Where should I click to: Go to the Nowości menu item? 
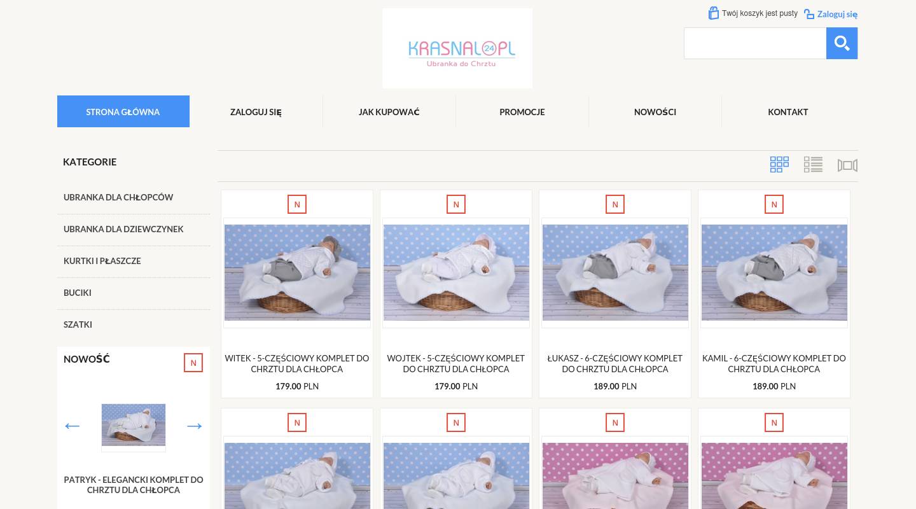pyautogui.click(x=655, y=112)
